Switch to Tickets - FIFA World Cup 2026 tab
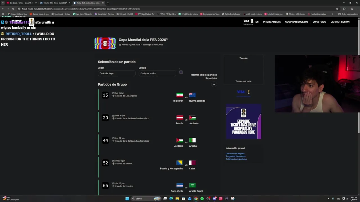 point(55,3)
